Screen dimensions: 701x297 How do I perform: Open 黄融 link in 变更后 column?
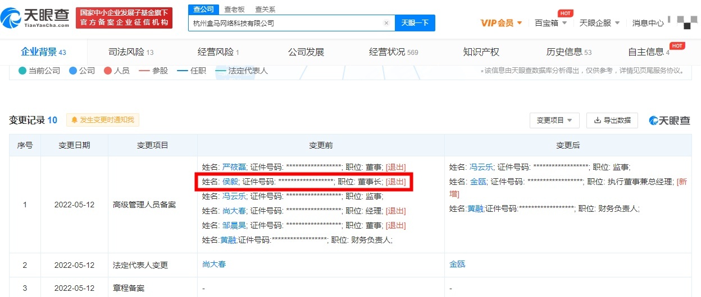coord(475,208)
